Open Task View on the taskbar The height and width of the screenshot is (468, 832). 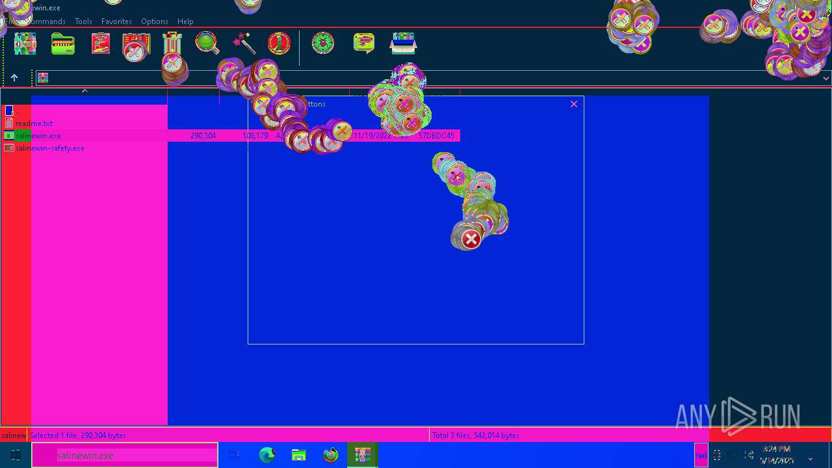[x=235, y=455]
